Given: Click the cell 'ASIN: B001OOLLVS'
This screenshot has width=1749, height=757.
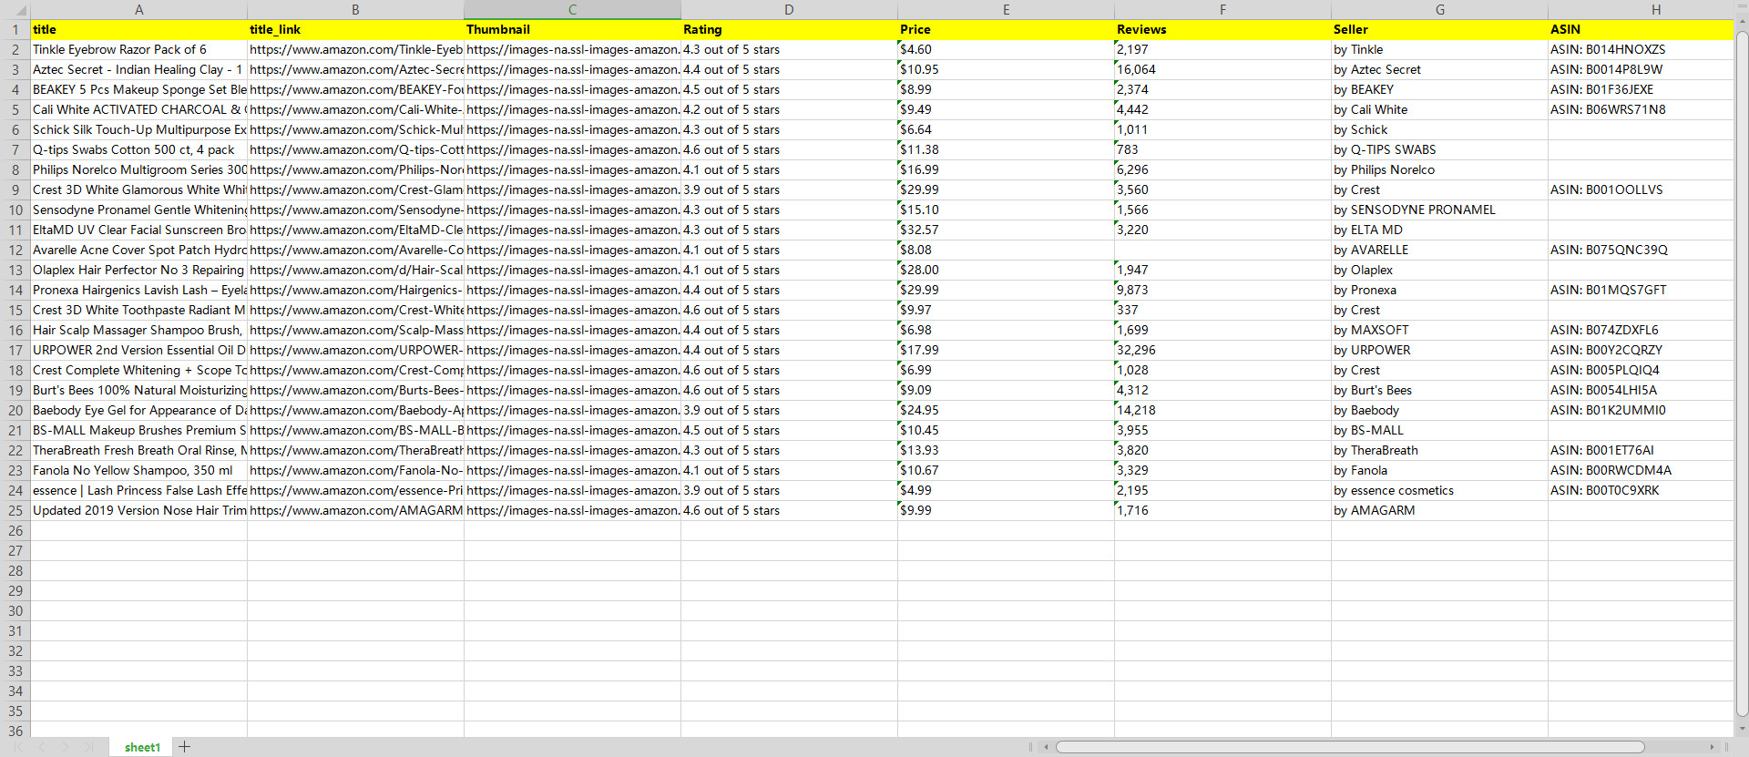Looking at the screenshot, I should (1641, 189).
